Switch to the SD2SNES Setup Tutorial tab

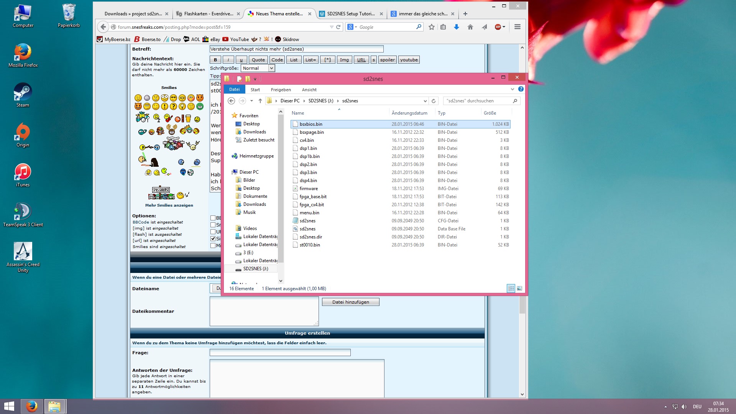[x=350, y=14]
